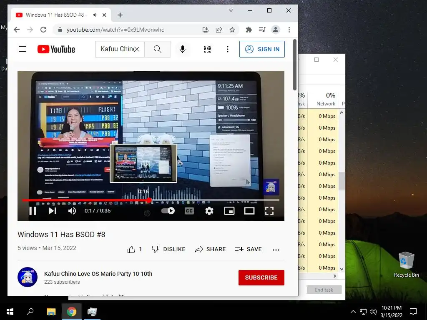
Task: Click the SIGN IN button
Action: 262,49
